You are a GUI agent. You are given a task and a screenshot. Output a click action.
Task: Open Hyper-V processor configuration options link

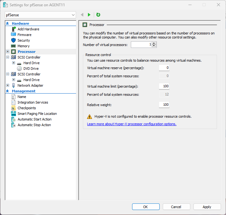tap(131, 124)
